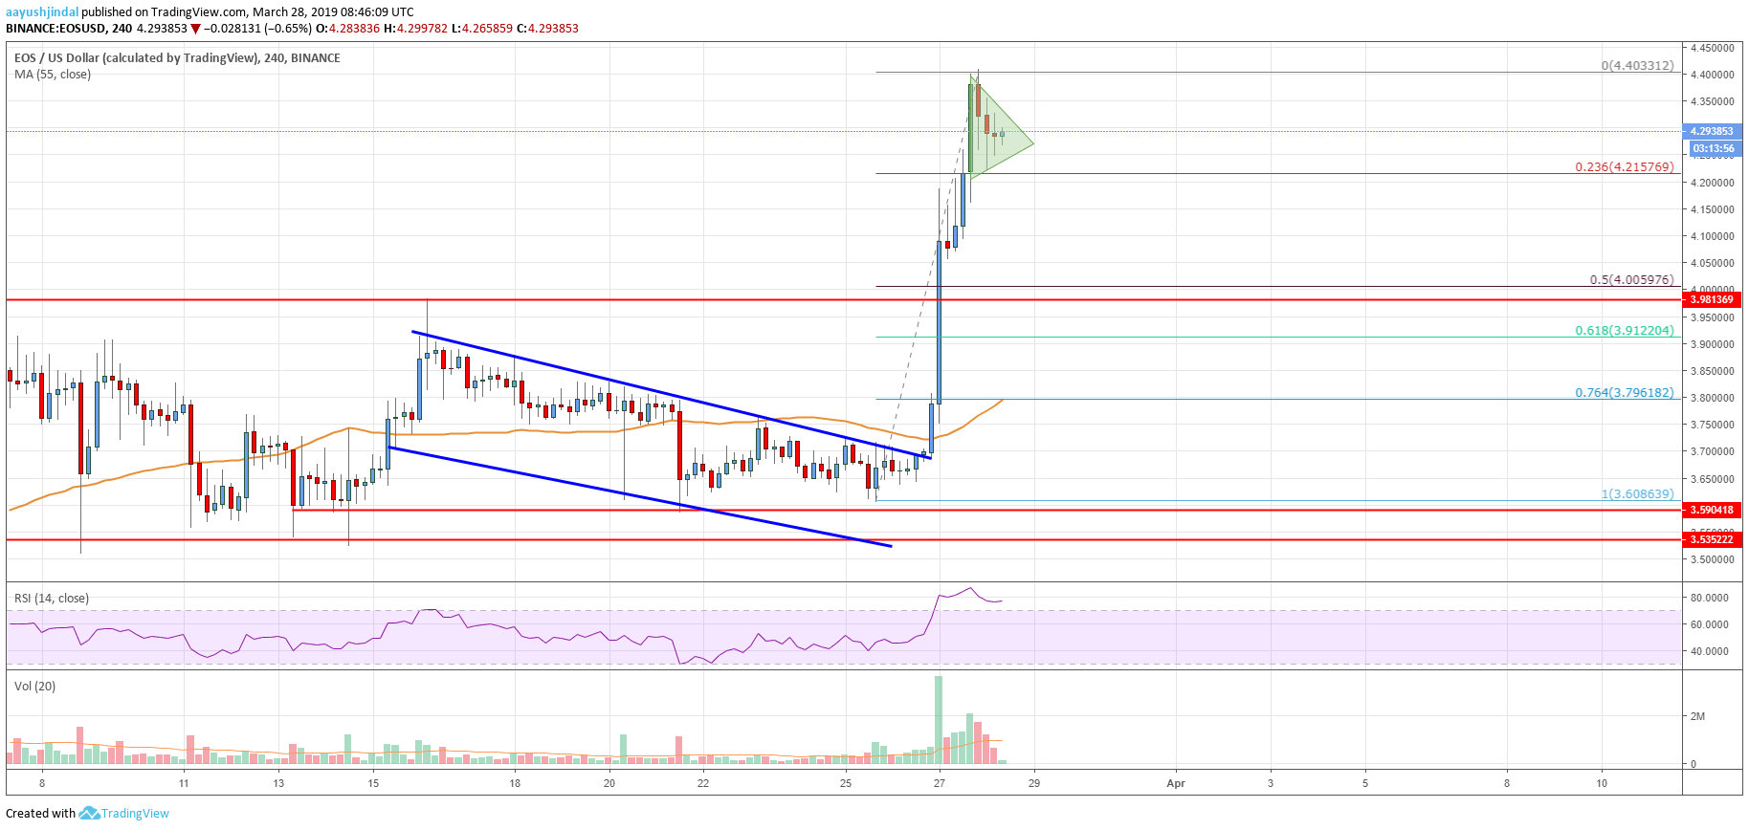
Task: Click the TradingView cloud logo icon
Action: tap(89, 813)
